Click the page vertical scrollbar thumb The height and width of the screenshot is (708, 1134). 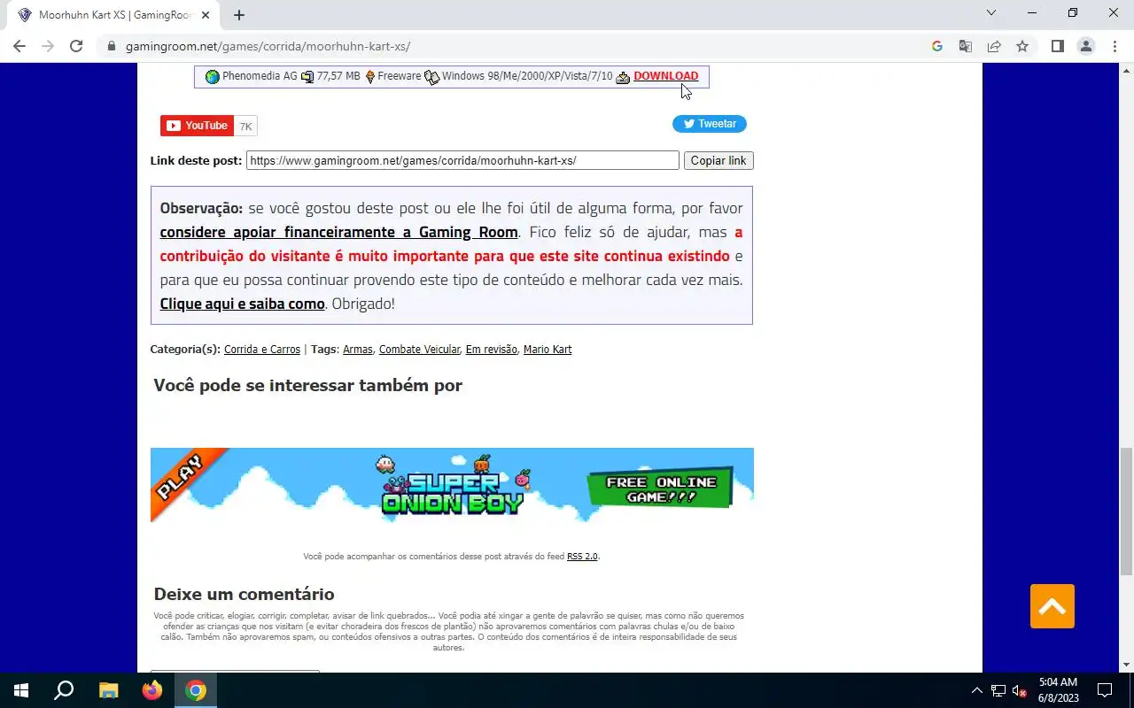tap(1127, 512)
